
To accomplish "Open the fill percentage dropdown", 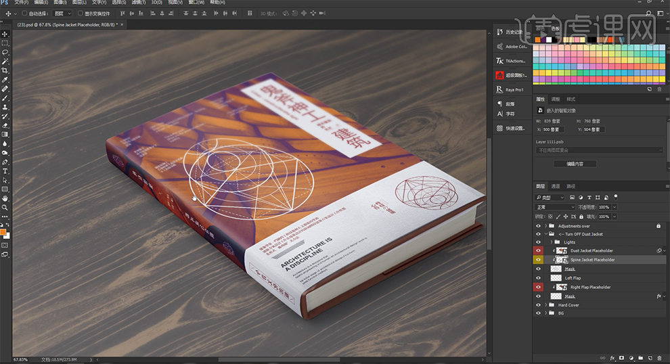I will [615, 217].
